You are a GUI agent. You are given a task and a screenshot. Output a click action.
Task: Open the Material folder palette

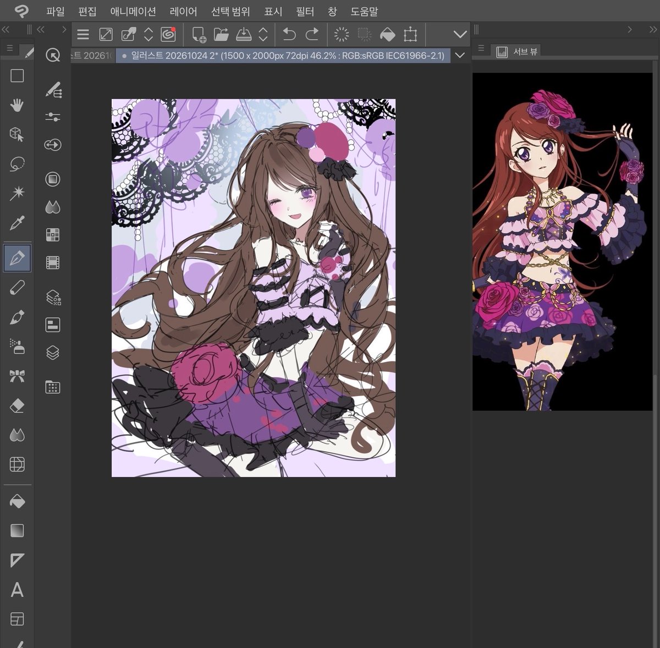click(53, 387)
